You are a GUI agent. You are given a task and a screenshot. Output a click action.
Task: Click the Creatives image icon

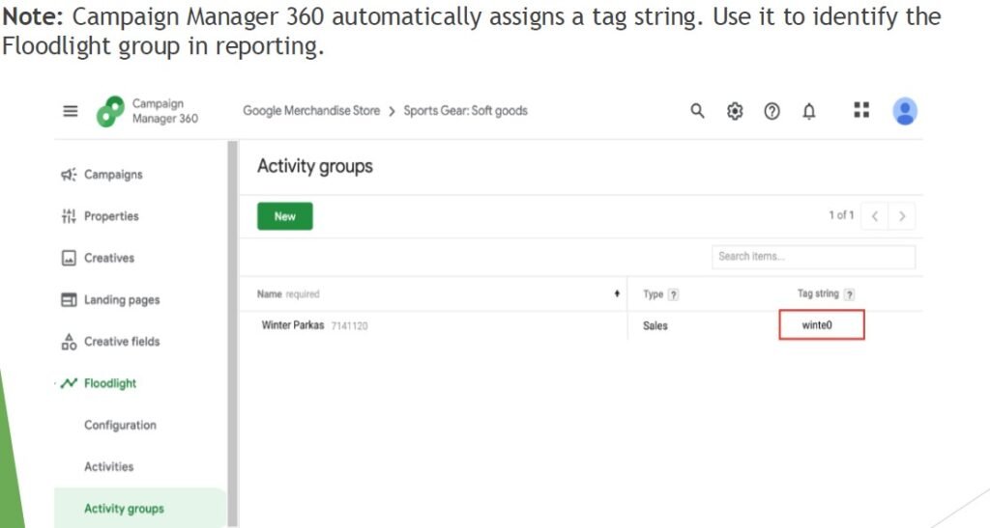(x=69, y=258)
